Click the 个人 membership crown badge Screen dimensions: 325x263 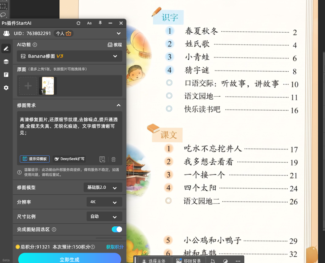[x=63, y=33]
